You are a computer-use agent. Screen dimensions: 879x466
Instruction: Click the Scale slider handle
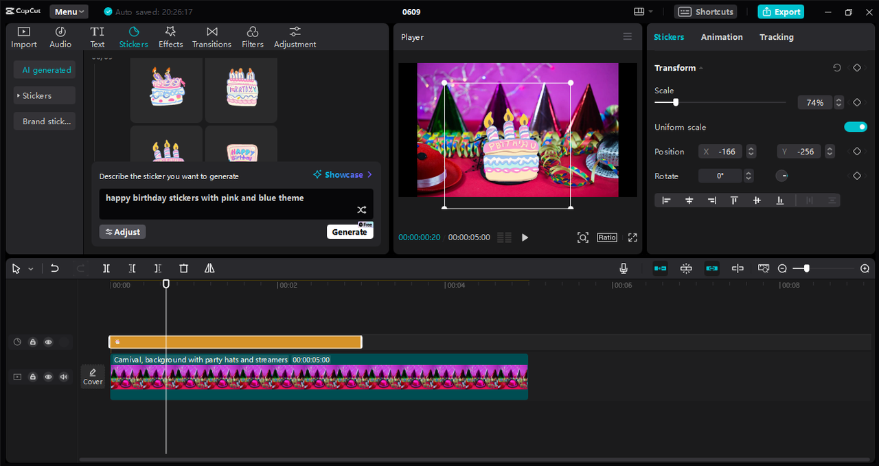coord(676,102)
